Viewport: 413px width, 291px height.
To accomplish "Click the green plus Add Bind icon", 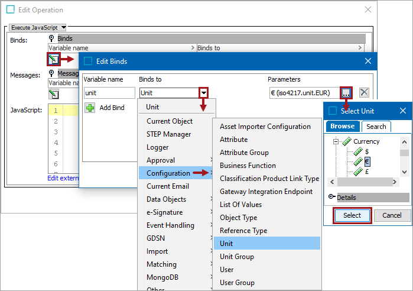I will tap(90, 108).
